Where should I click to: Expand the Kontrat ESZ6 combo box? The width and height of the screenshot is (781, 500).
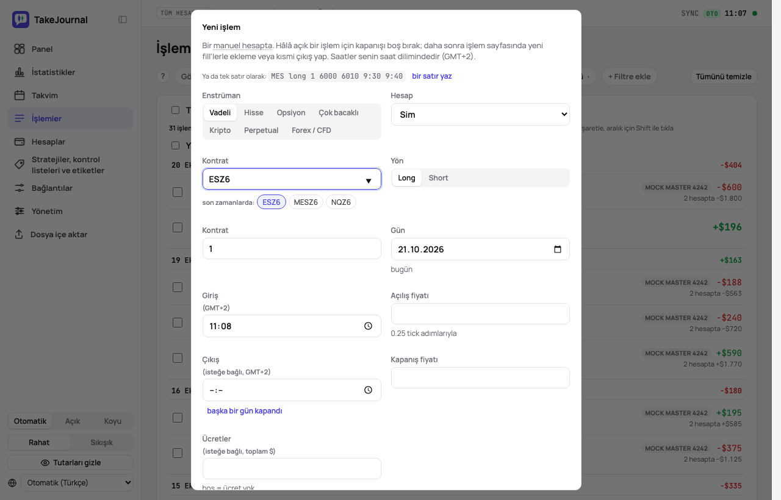click(292, 179)
